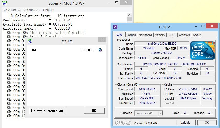
Task: Select the CPU tab in CPU-Z
Action: pos(119,35)
